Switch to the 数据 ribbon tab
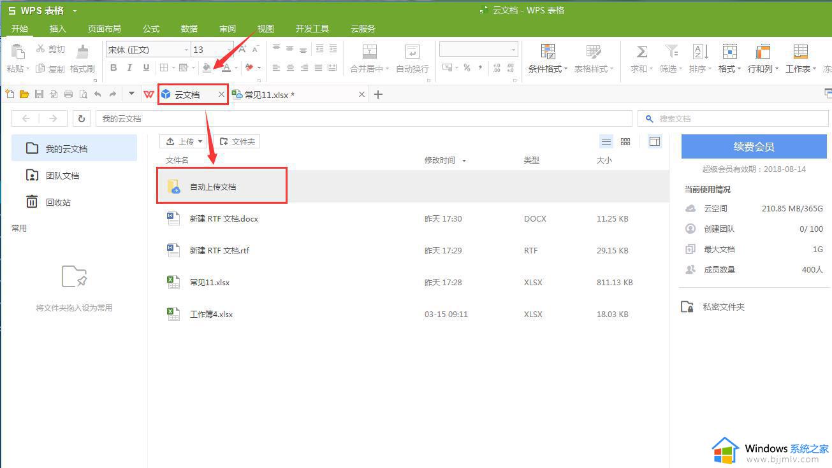Image resolution: width=832 pixels, height=468 pixels. coord(189,29)
